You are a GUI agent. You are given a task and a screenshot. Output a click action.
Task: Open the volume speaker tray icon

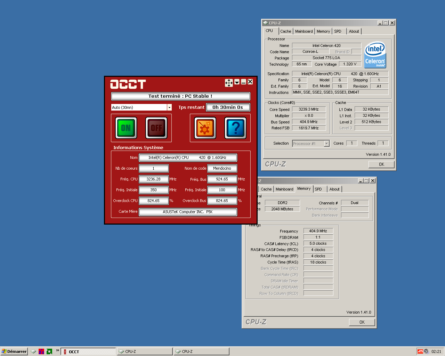pyautogui.click(x=427, y=351)
